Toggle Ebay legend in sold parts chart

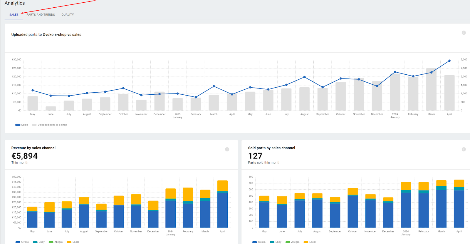coord(276,242)
